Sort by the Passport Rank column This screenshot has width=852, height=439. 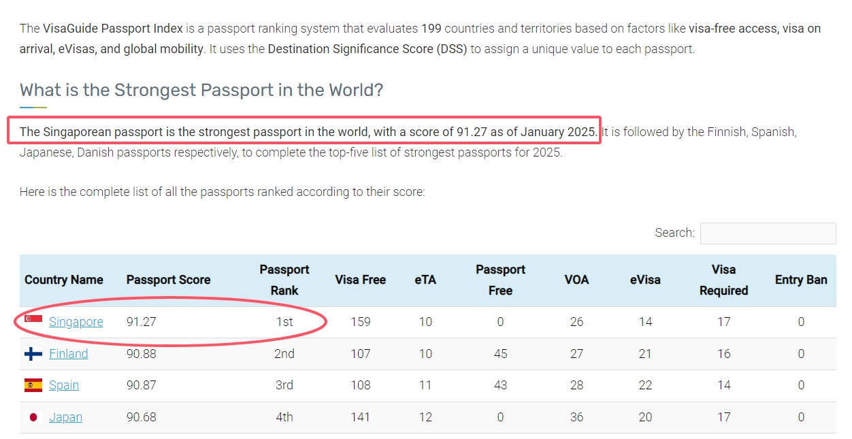click(x=284, y=280)
